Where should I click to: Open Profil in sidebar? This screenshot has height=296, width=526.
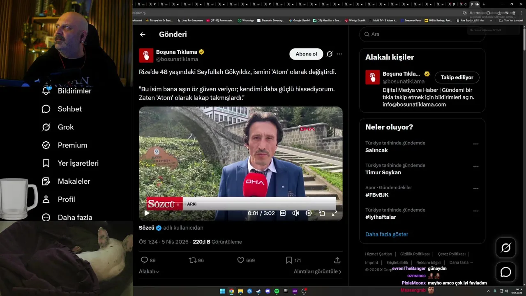tap(58, 199)
